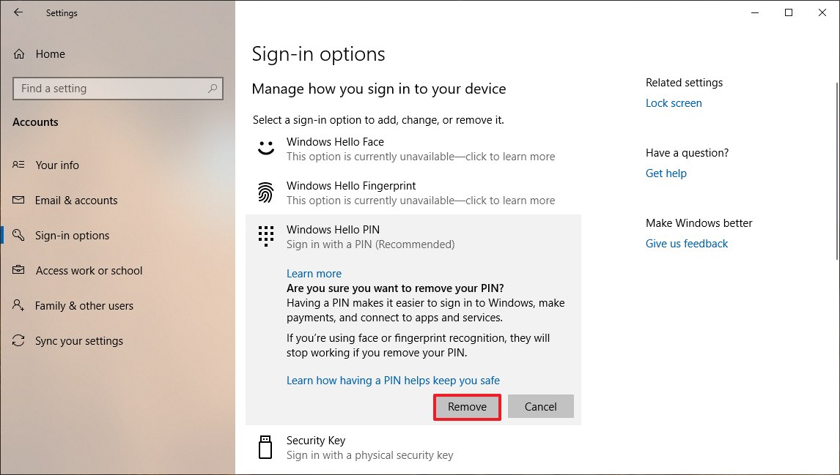Open Learn how having a PIN helps link
This screenshot has width=840, height=475.
coord(393,381)
